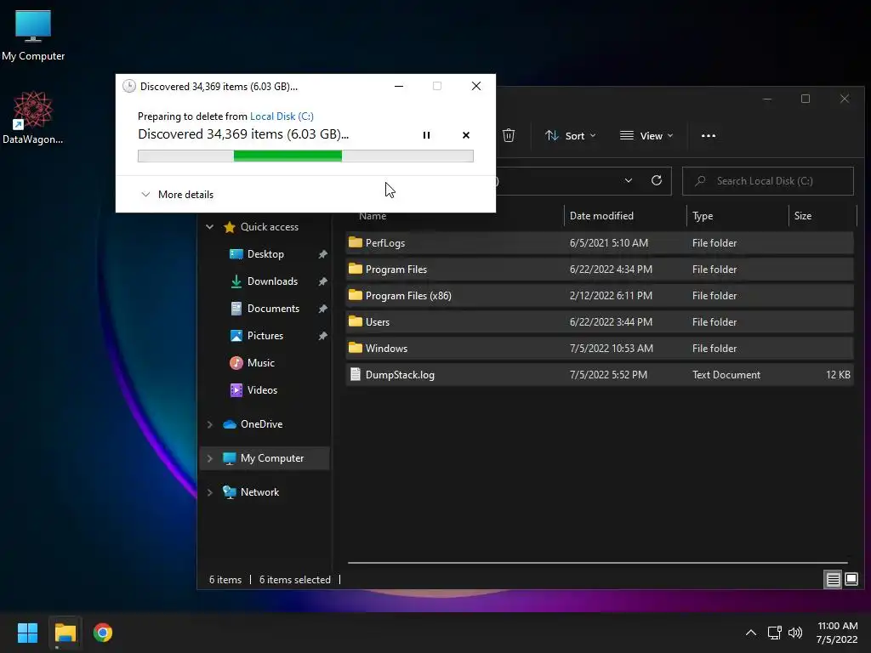Screen dimensions: 871x653
Task: Open Documents in Quick access
Action: coord(273,308)
